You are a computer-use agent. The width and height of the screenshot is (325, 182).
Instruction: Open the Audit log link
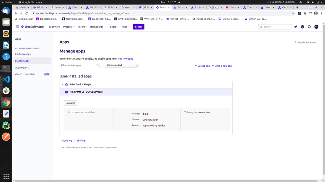[67, 141]
